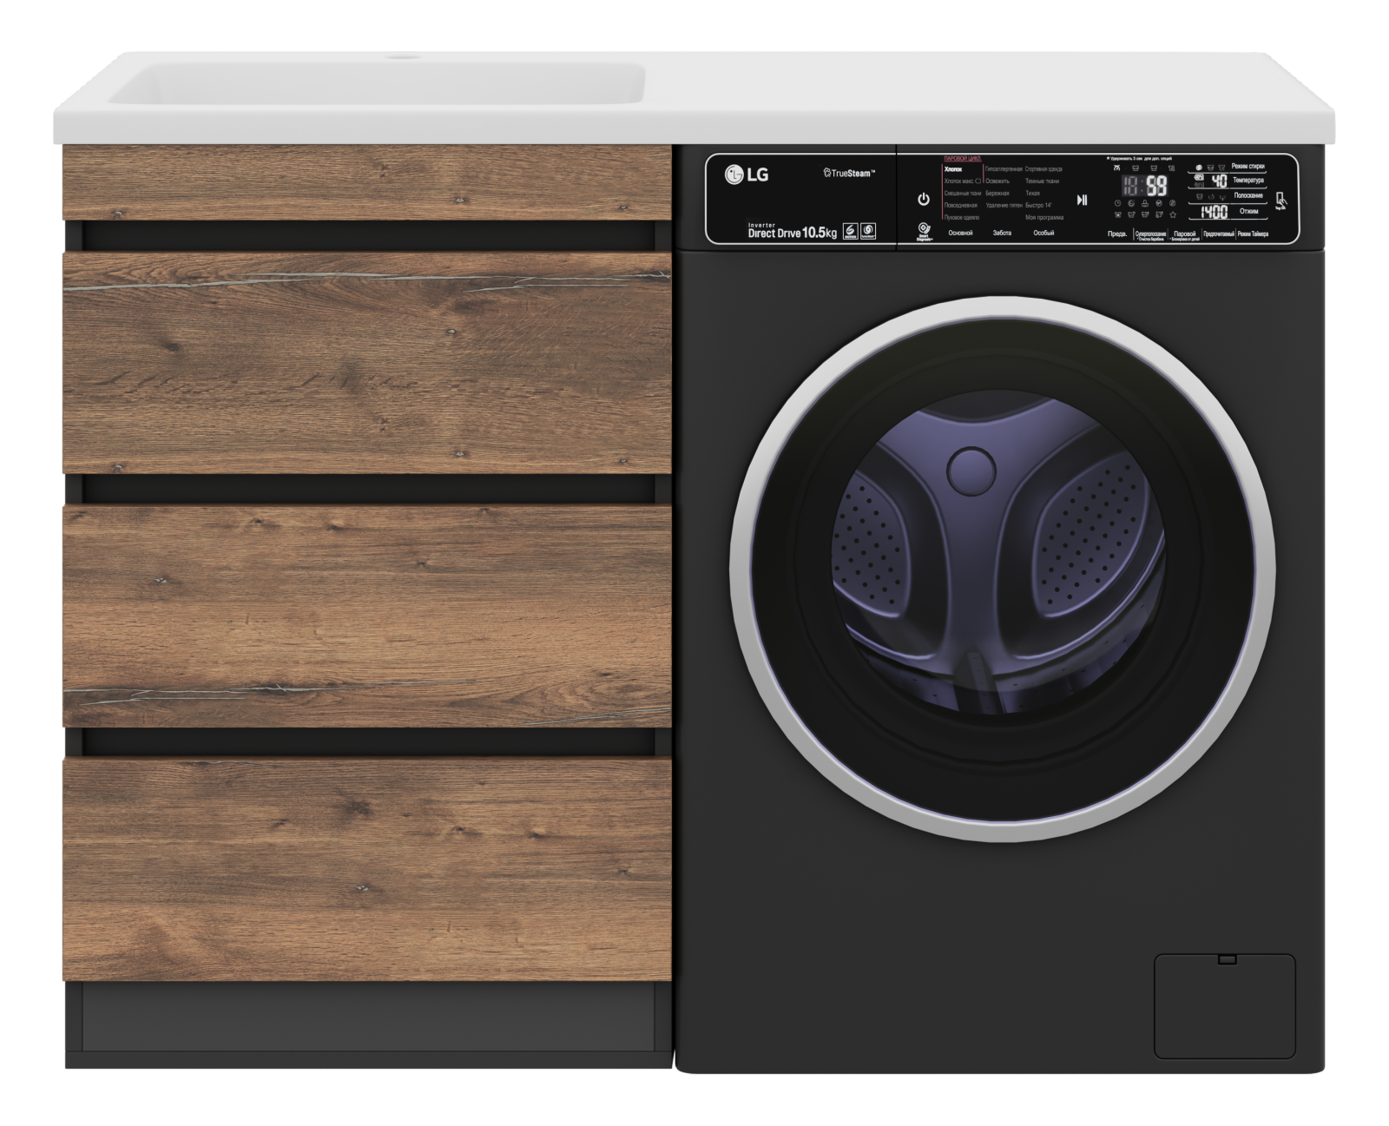
Task: Select the Основной program group
Action: (x=960, y=234)
